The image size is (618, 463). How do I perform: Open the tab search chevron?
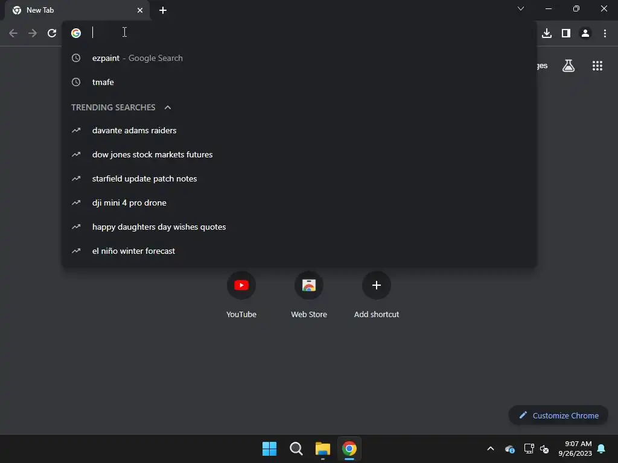click(x=521, y=8)
